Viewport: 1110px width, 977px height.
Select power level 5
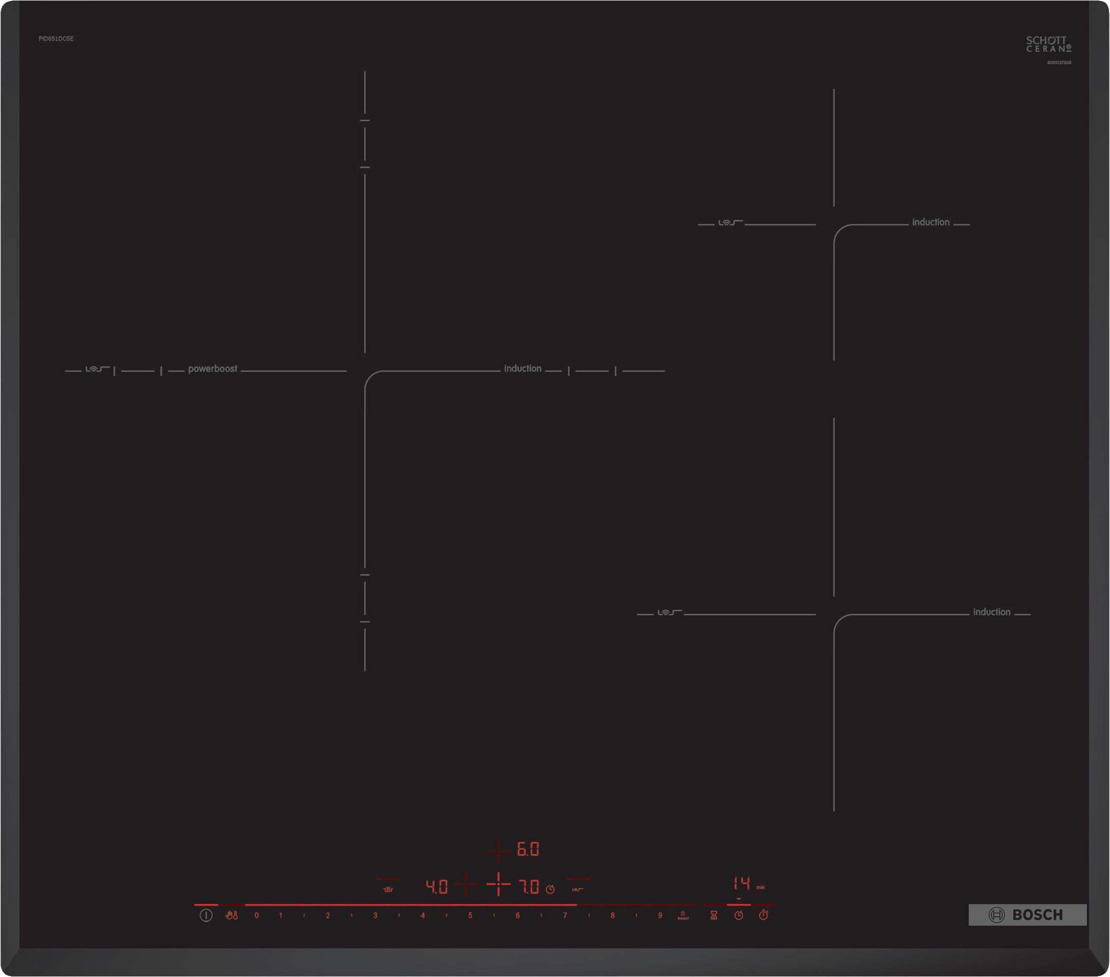[471, 916]
